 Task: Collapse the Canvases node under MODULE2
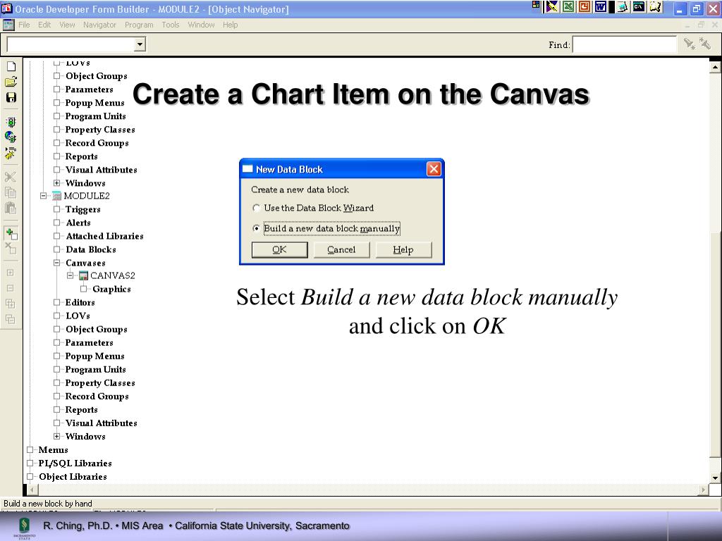coord(56,263)
